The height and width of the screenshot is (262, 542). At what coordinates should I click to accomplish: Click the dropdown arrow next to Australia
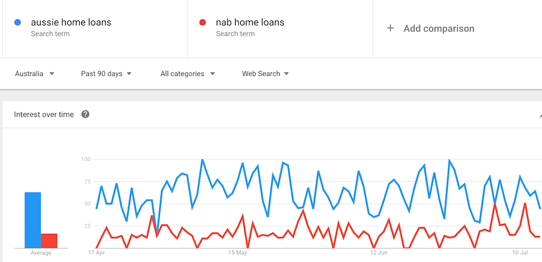click(x=52, y=74)
